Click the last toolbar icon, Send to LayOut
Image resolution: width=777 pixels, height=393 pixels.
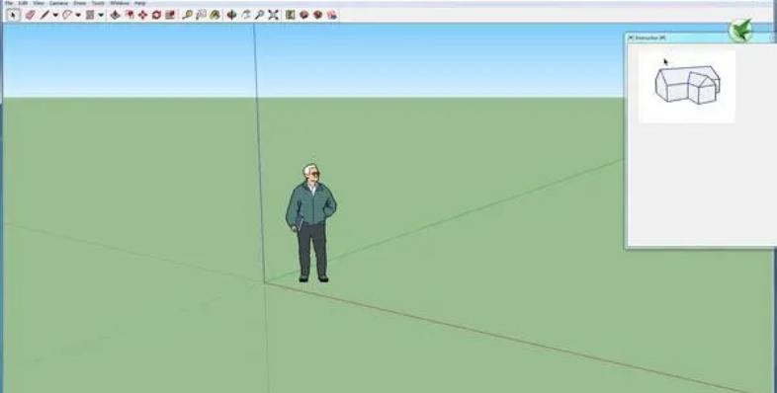coord(331,15)
